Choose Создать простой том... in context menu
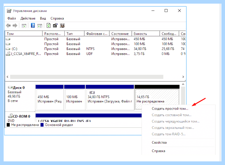225x165 pixels. coord(170,109)
